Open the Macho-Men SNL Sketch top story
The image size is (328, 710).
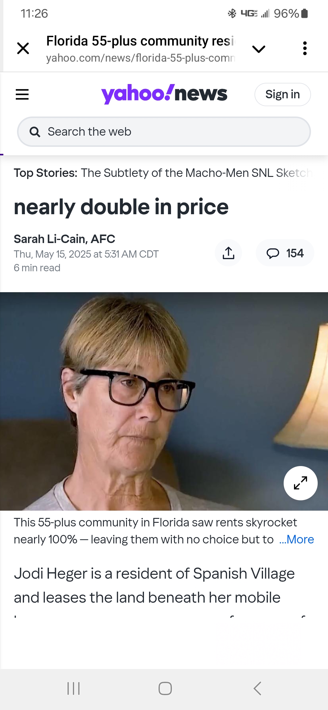[x=196, y=173]
